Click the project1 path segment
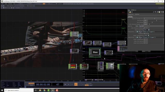The height and width of the screenshot is (92, 165). [x=18, y=8]
